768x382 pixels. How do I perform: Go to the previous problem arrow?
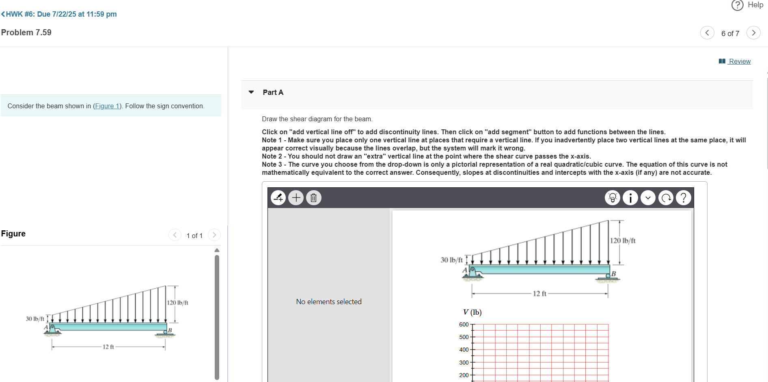pyautogui.click(x=707, y=33)
